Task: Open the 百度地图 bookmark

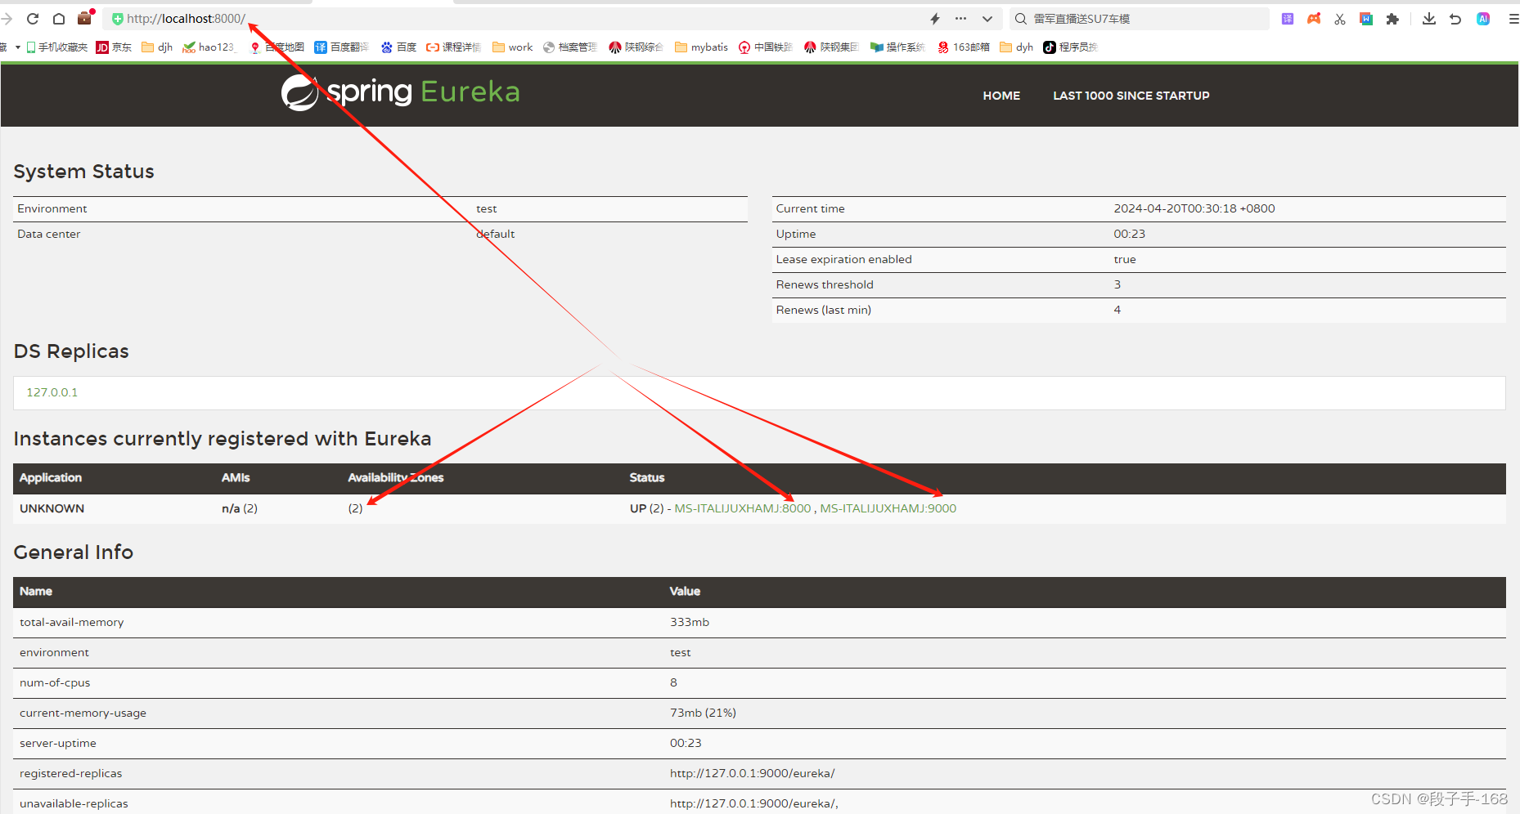Action: tap(277, 47)
